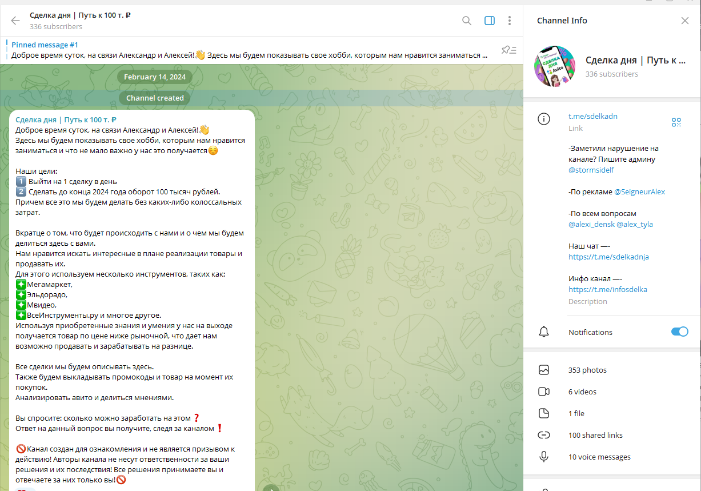View the 1 file entry
701x491 pixels.
pyautogui.click(x=576, y=414)
